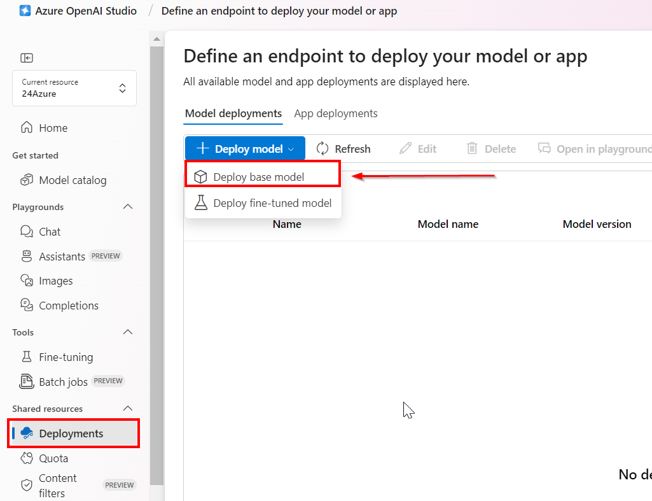Collapse the Tools section chevron
This screenshot has height=501, width=652.
(128, 332)
